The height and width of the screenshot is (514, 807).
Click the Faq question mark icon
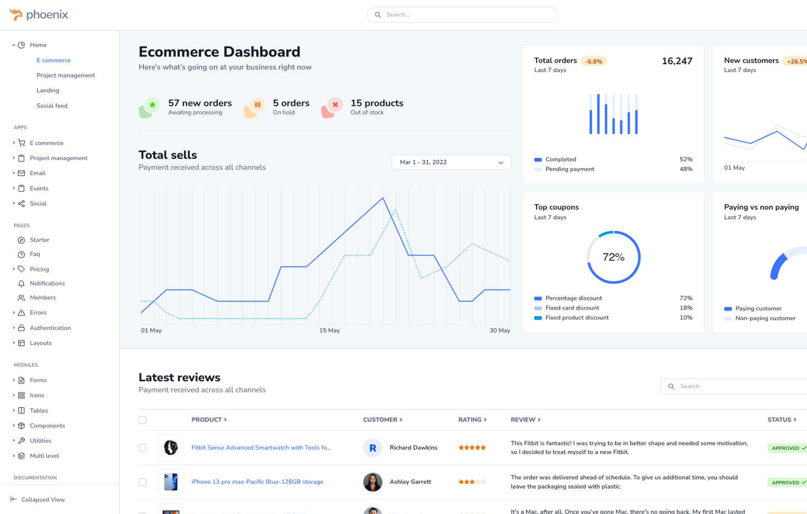coord(21,254)
